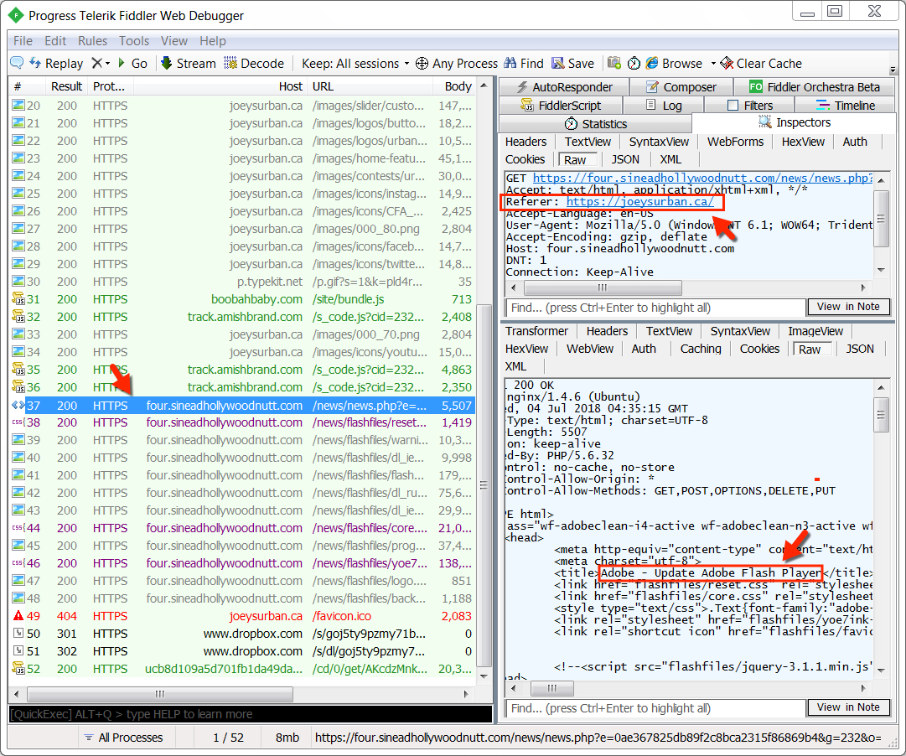
Task: Click the image icon of session 20
Action: (18, 106)
